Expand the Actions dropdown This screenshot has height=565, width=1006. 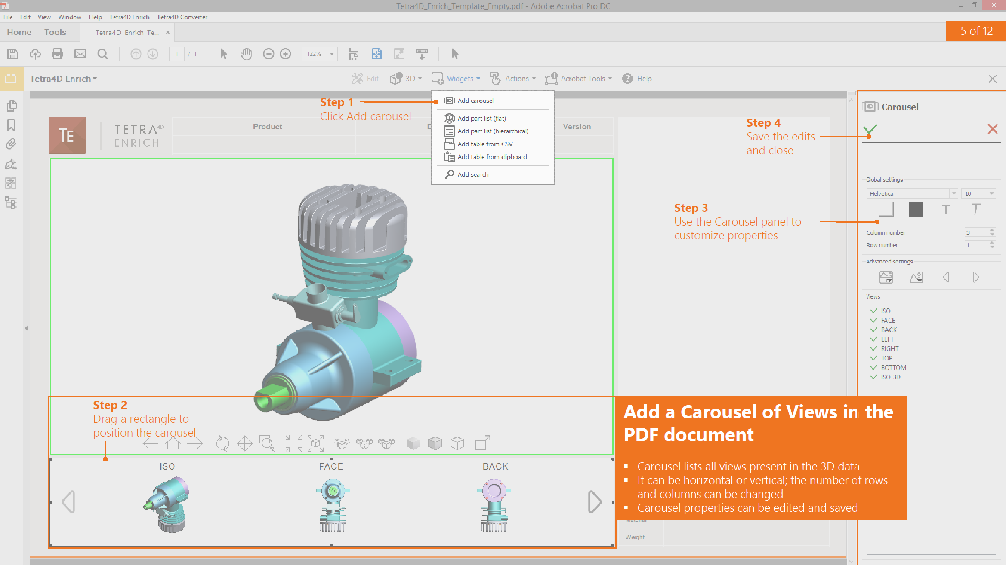point(513,79)
